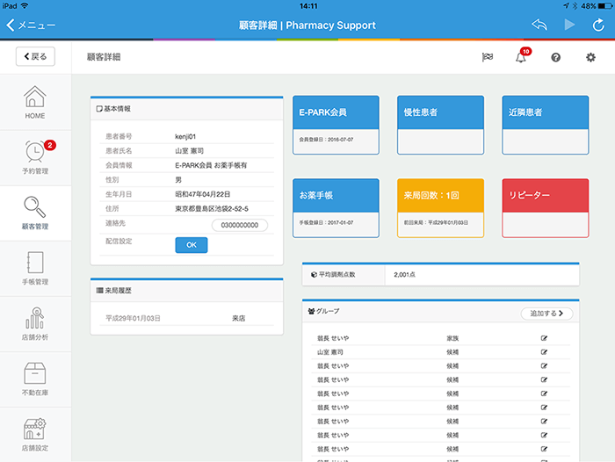
Task: Tap the forward triangle icon in top bar
Action: pos(569,25)
